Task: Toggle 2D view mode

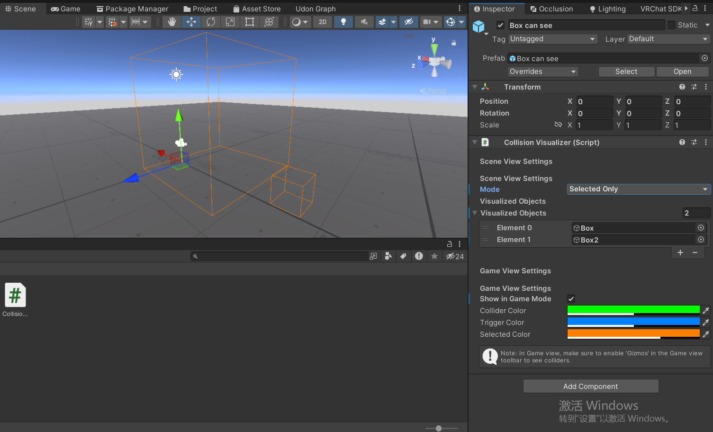Action: pyautogui.click(x=323, y=22)
